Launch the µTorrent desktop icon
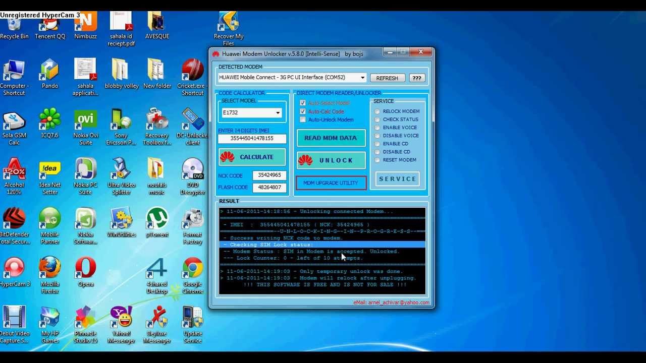 pos(157,222)
